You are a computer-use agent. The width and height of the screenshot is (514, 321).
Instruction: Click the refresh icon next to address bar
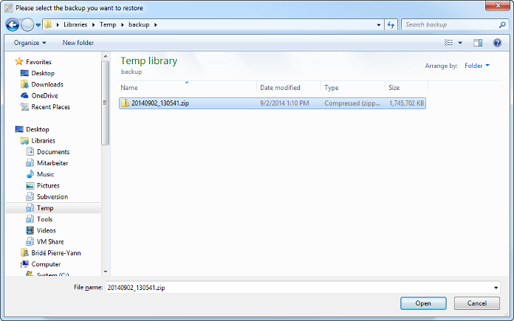tap(391, 24)
